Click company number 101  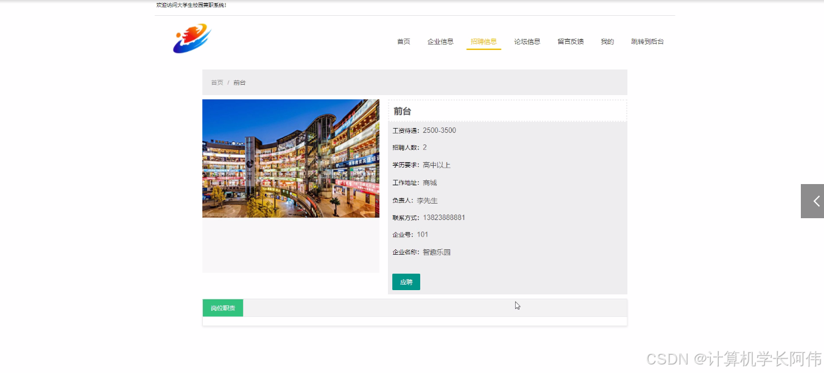coord(423,235)
